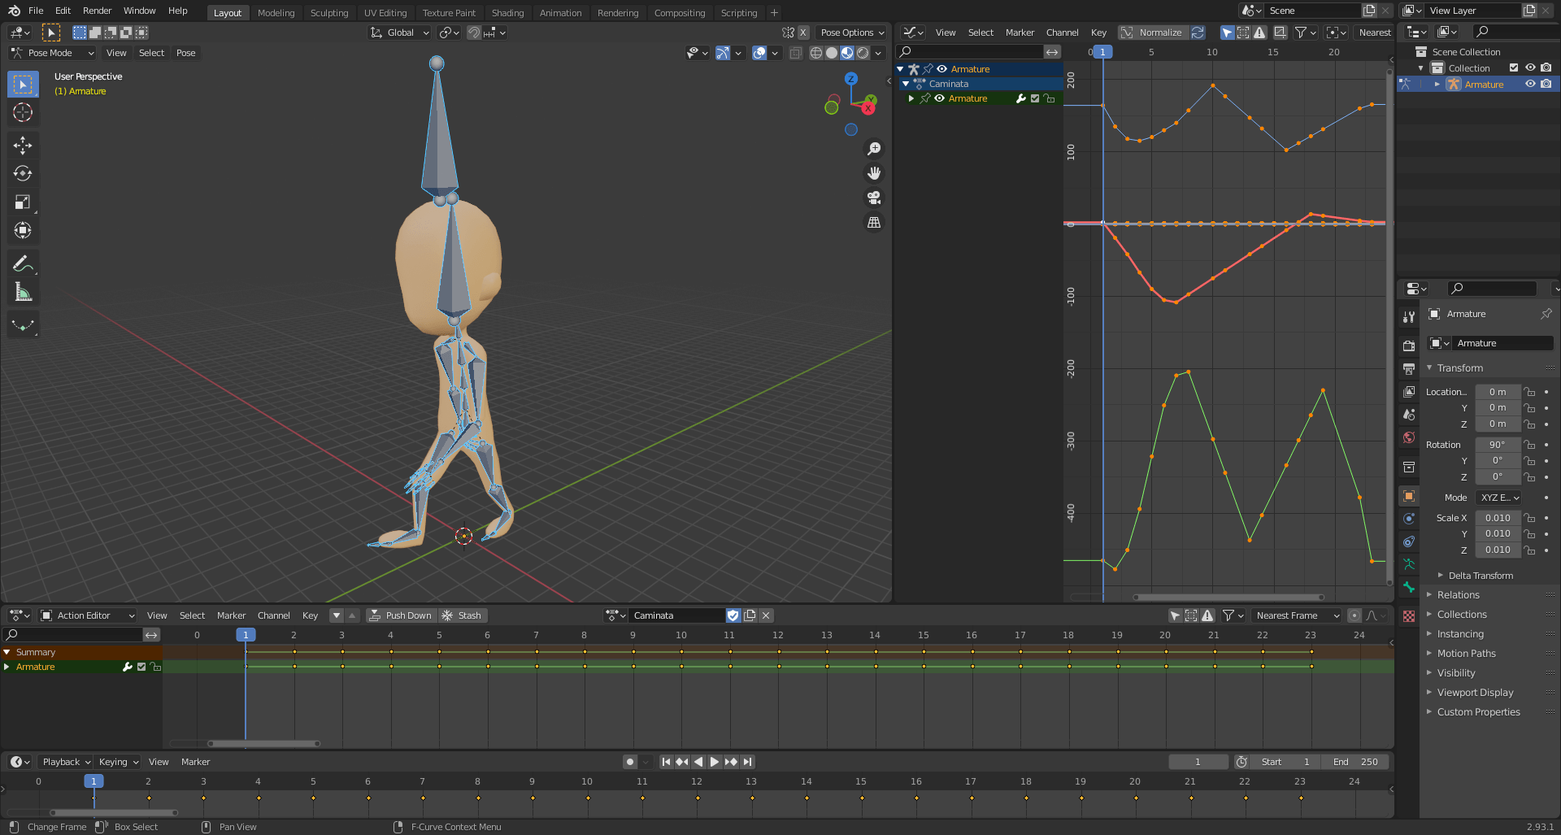Toggle the Collection eye icon in outliner
This screenshot has width=1561, height=835.
pos(1530,68)
